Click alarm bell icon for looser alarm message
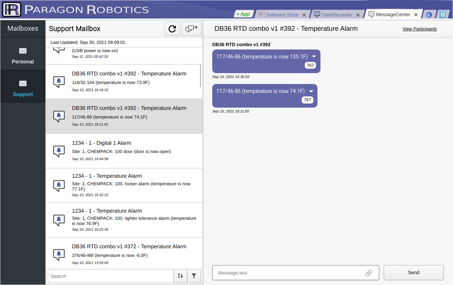 [59, 185]
